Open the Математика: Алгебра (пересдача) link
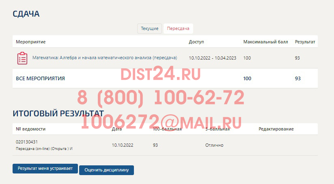The height and width of the screenshot is (184, 334). [x=105, y=58]
